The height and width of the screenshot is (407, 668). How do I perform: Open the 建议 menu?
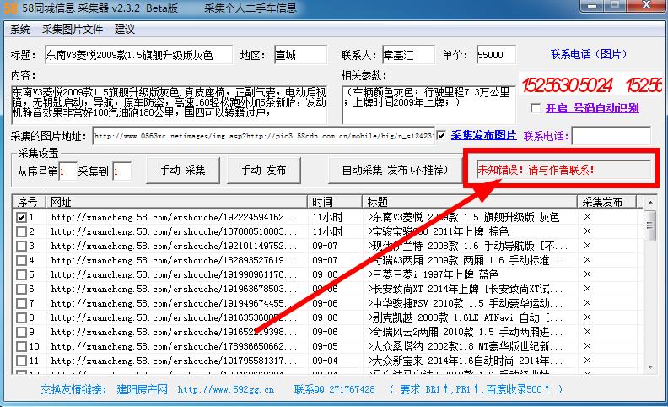click(x=124, y=29)
